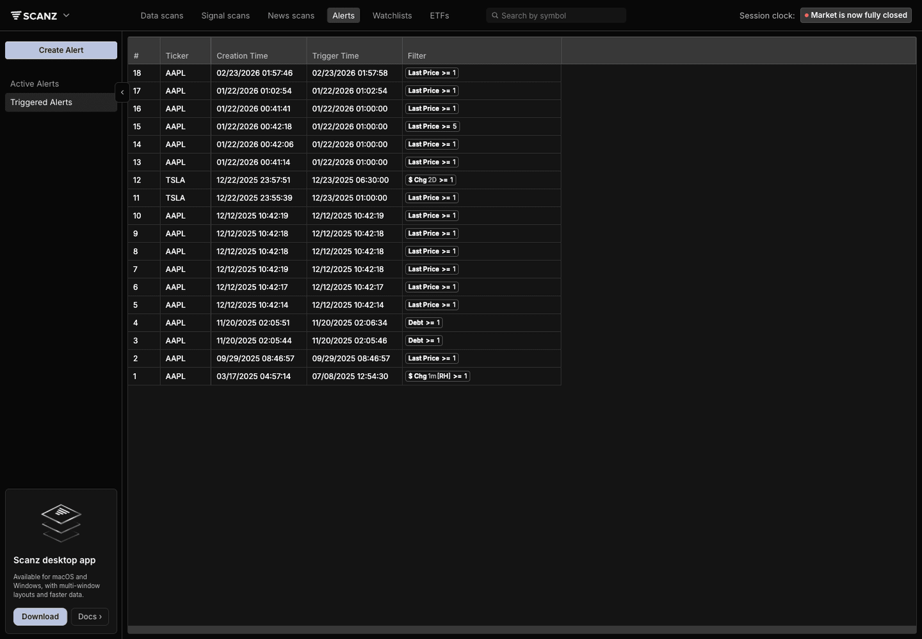922x639 pixels.
Task: Select Triggered Alerts in sidebar
Action: tap(61, 102)
